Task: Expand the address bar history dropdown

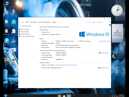Action: [88, 22]
